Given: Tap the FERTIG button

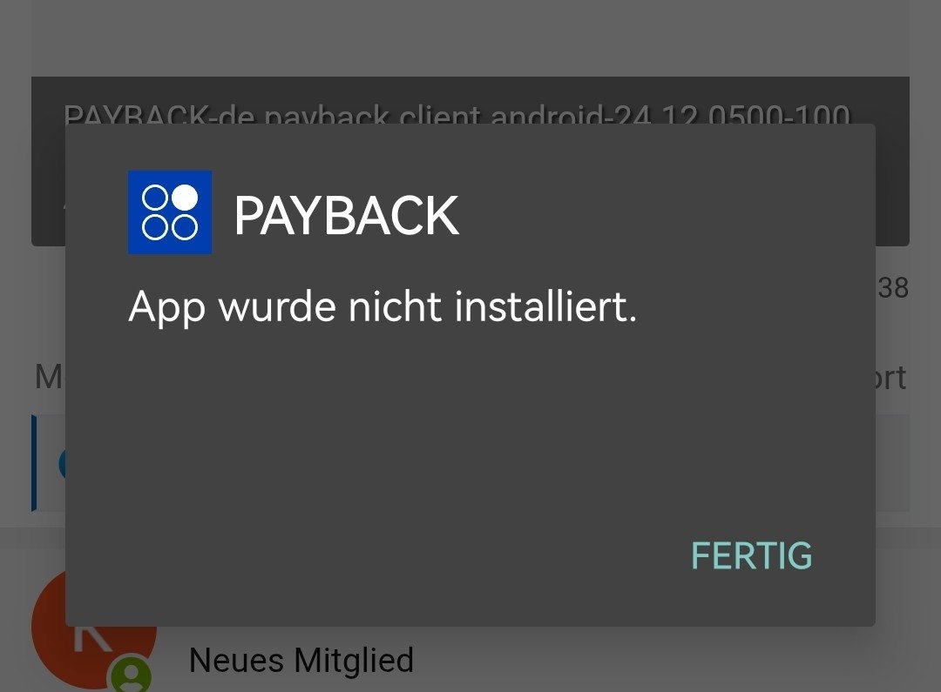Looking at the screenshot, I should pos(751,555).
